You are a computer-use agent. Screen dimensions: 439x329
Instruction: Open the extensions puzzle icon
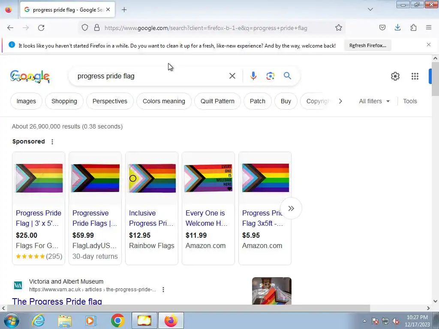point(413,27)
